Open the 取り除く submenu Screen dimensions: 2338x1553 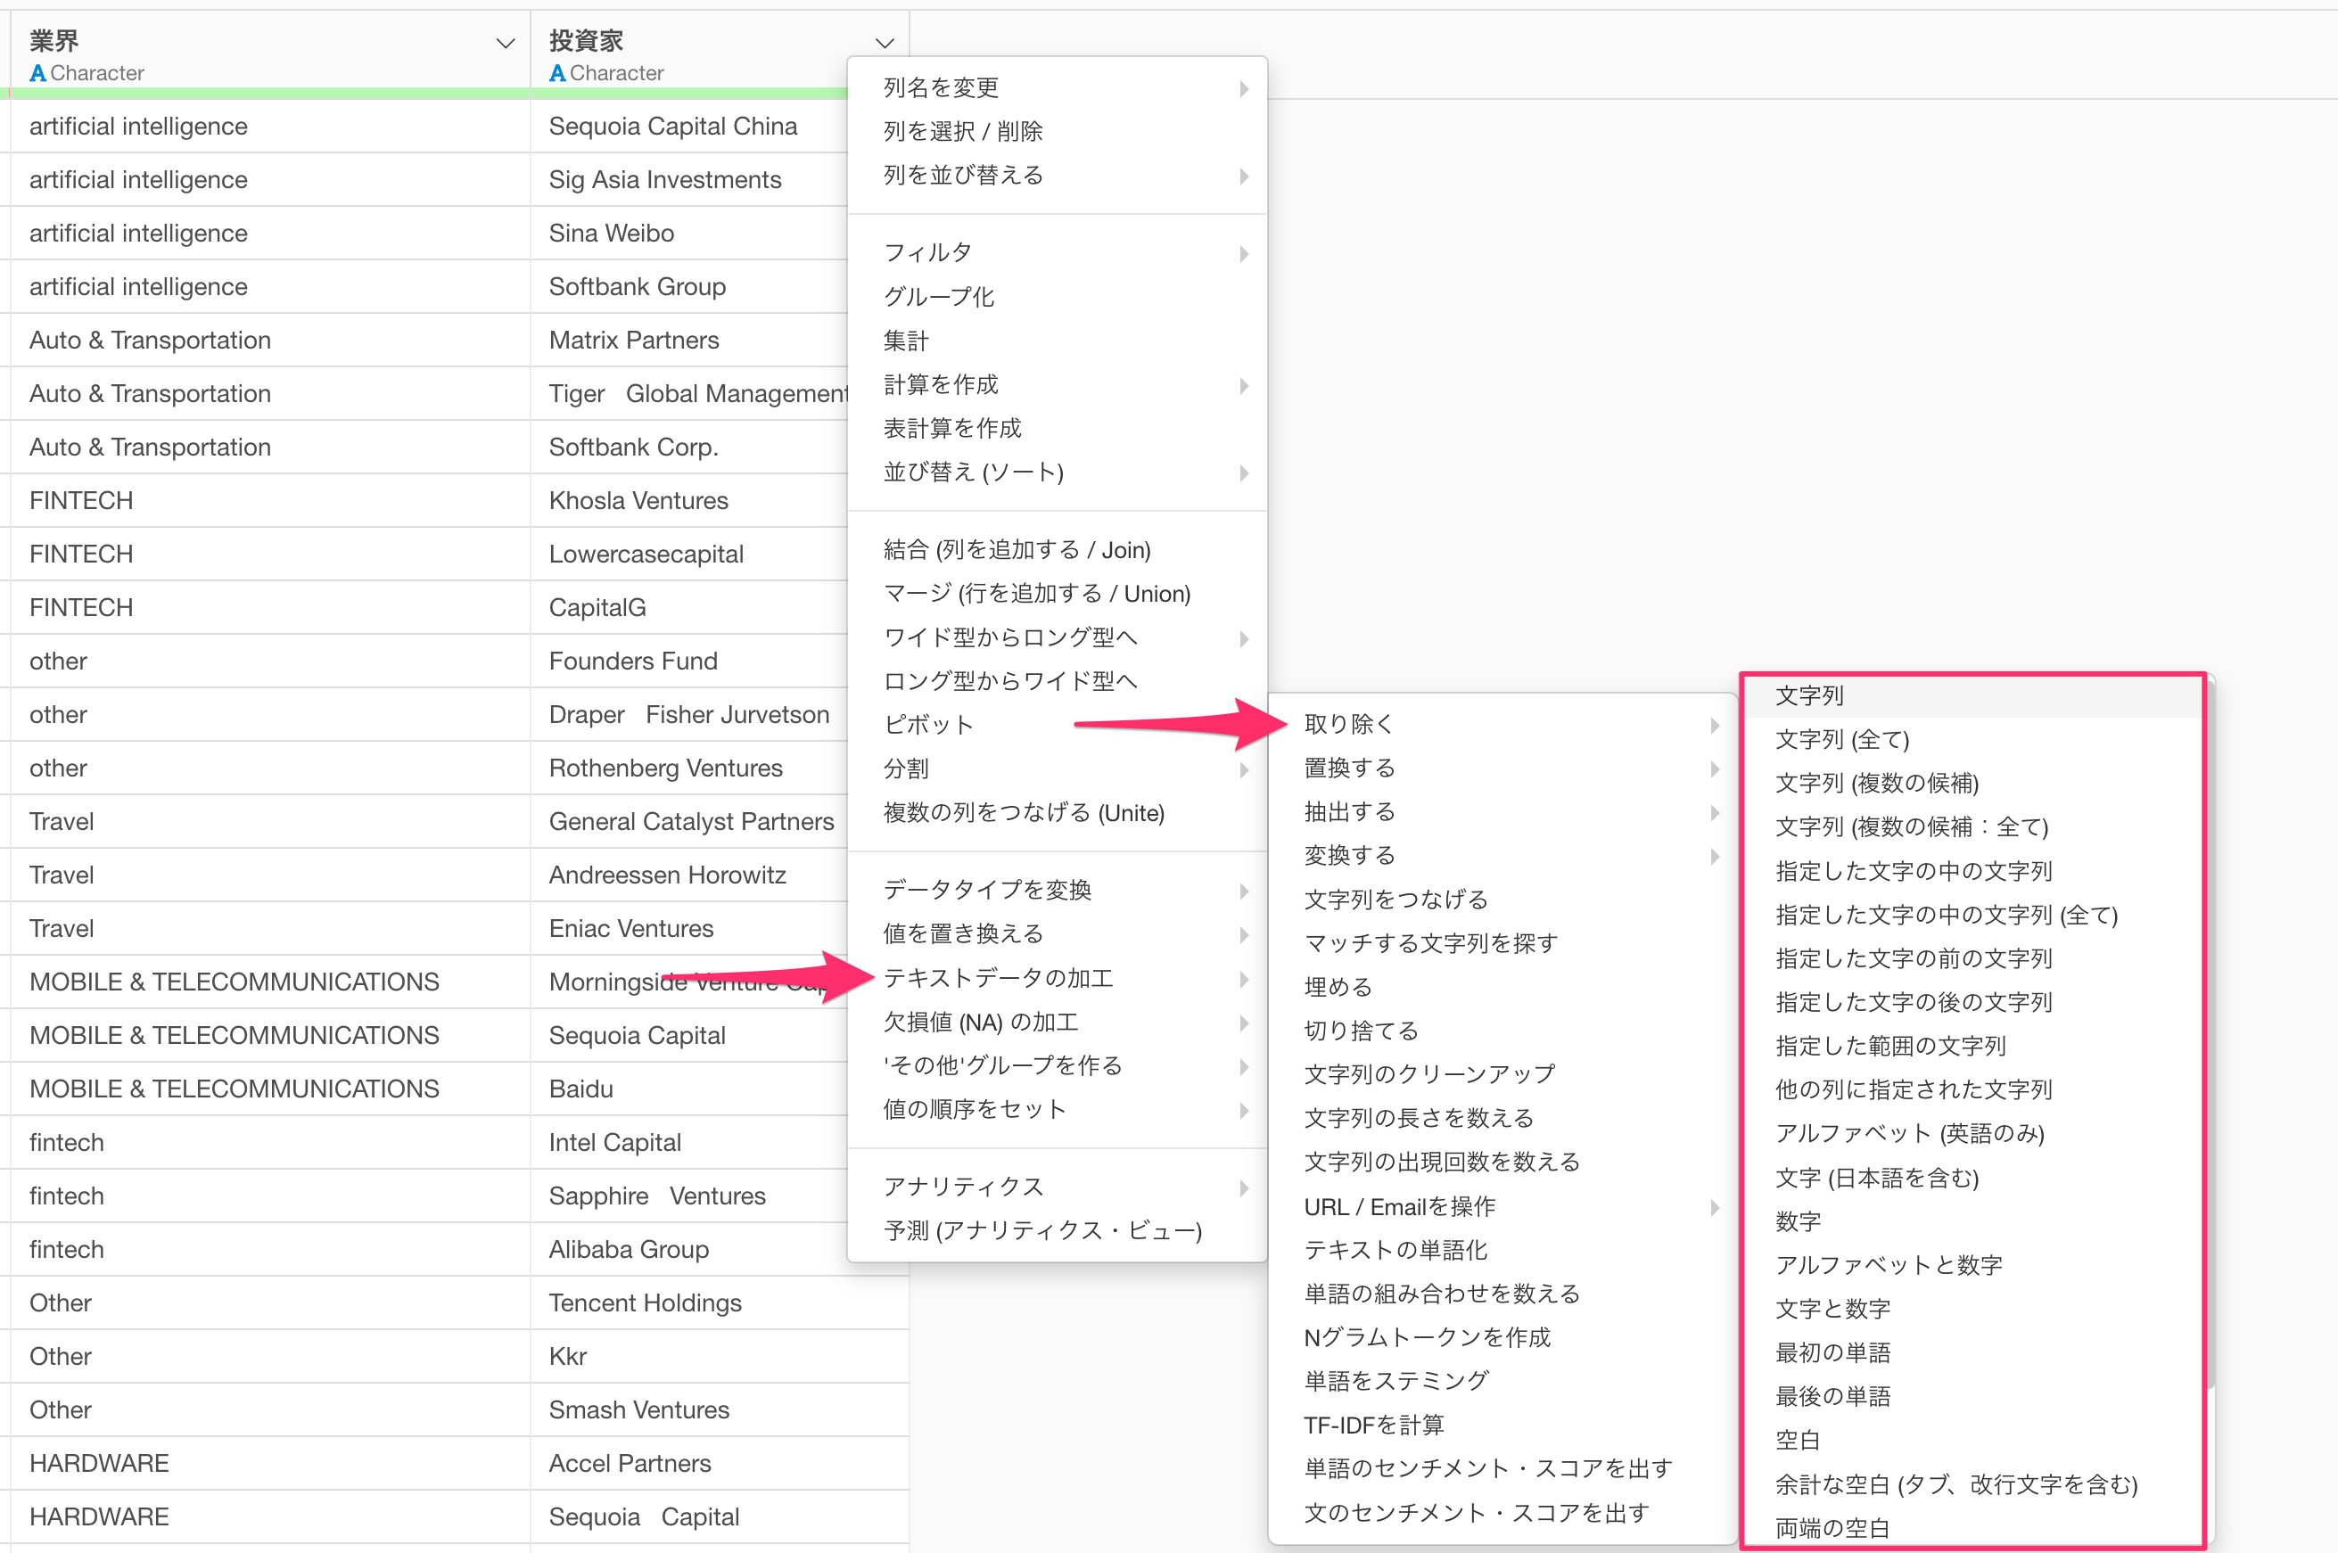pos(1502,725)
